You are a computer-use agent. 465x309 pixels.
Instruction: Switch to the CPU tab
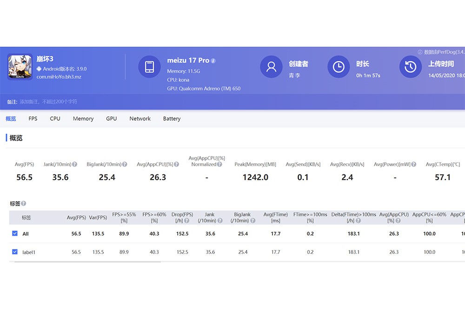point(55,119)
